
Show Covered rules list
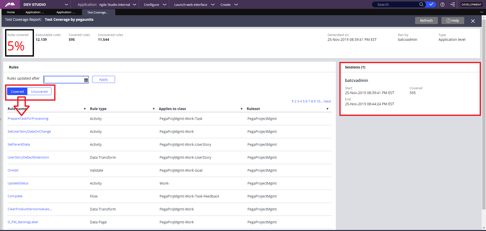point(17,92)
